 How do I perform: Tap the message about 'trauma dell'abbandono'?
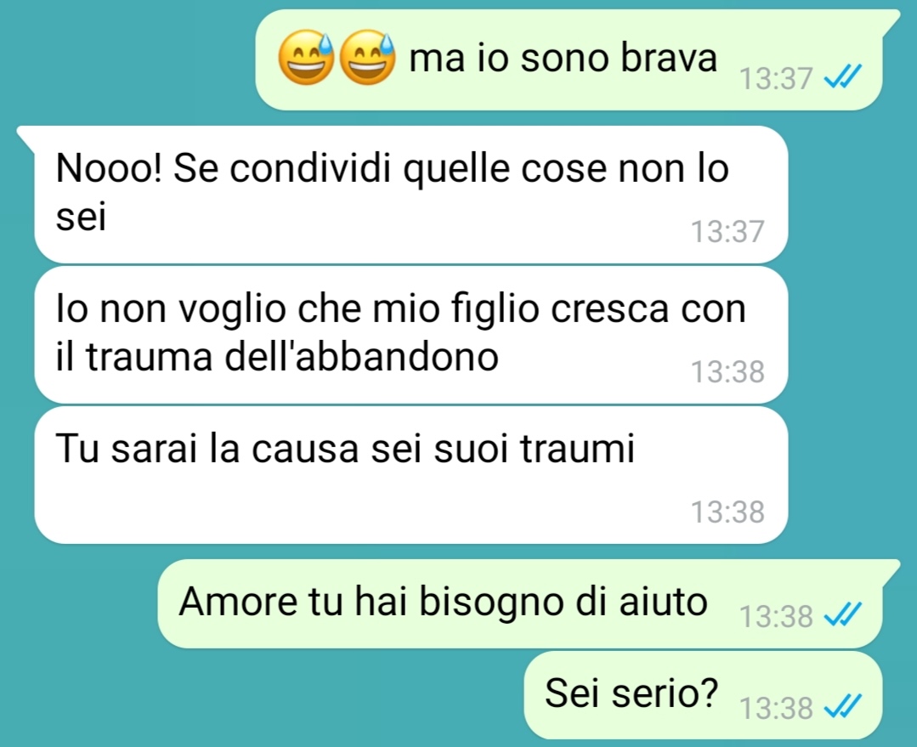pyautogui.click(x=411, y=335)
